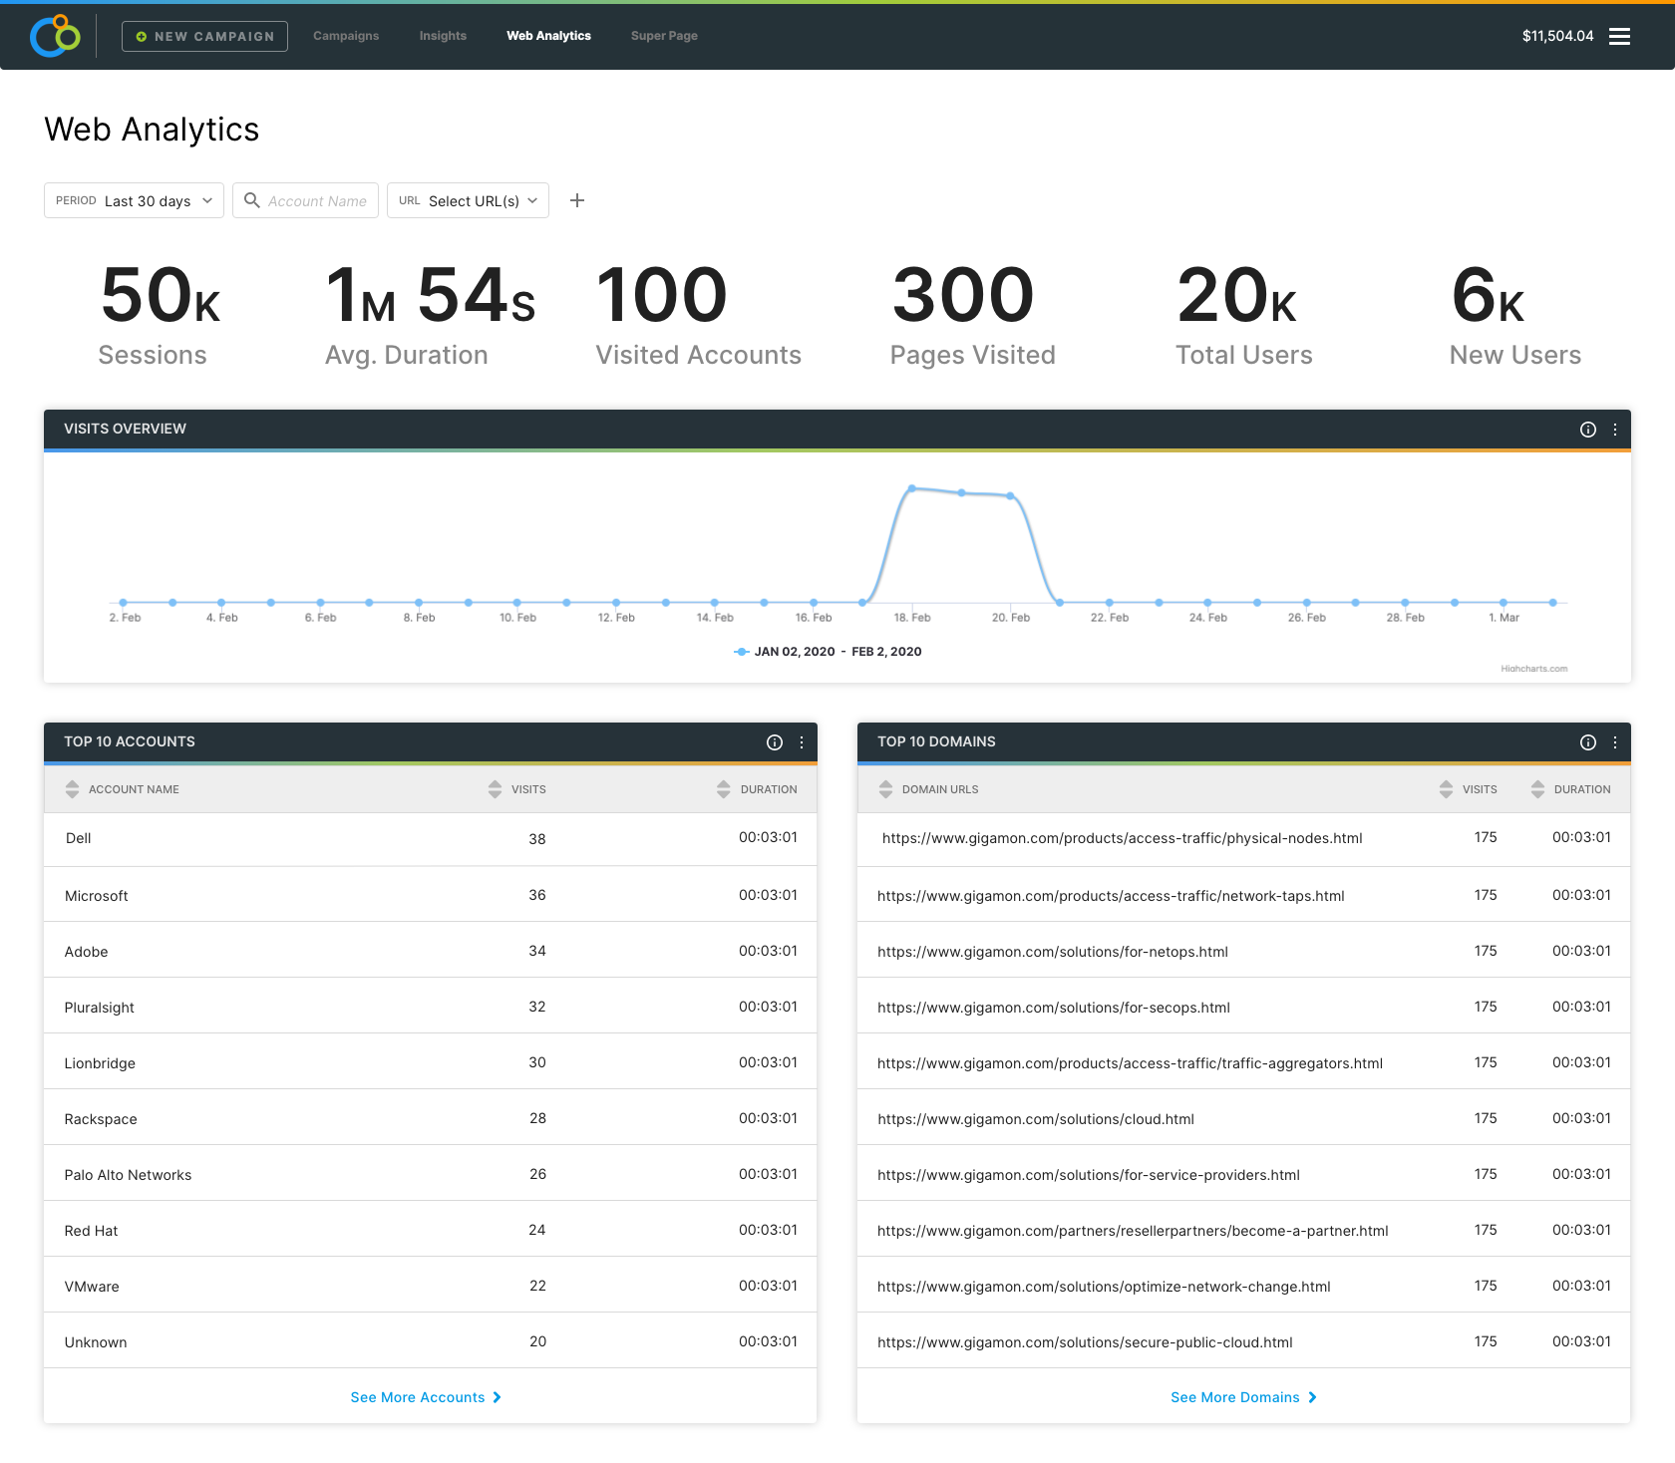
Task: Click the 1M 54S Avg. Duration metric
Action: tap(431, 315)
